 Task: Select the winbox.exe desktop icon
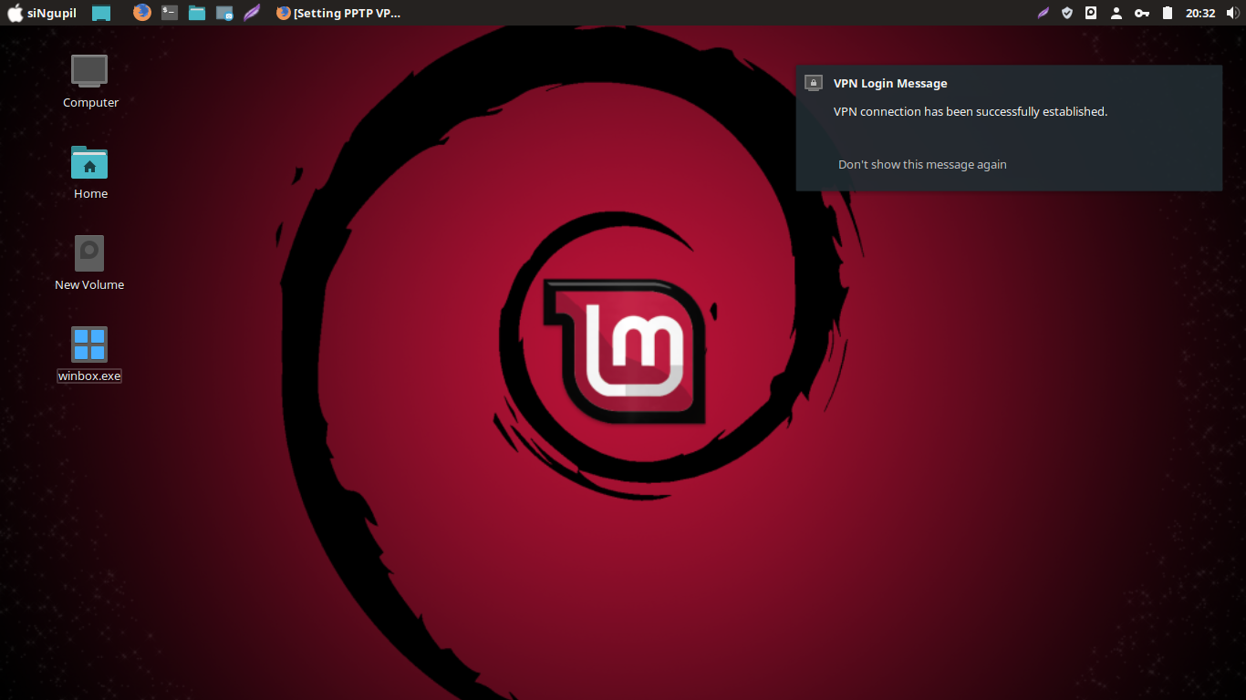coord(89,355)
